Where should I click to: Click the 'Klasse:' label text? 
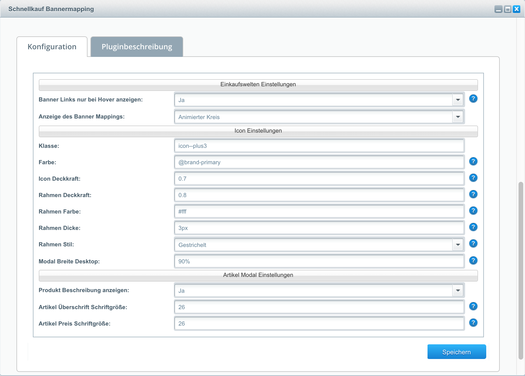tap(49, 146)
